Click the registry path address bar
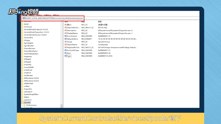This screenshot has width=221, height=124. [x=110, y=18]
